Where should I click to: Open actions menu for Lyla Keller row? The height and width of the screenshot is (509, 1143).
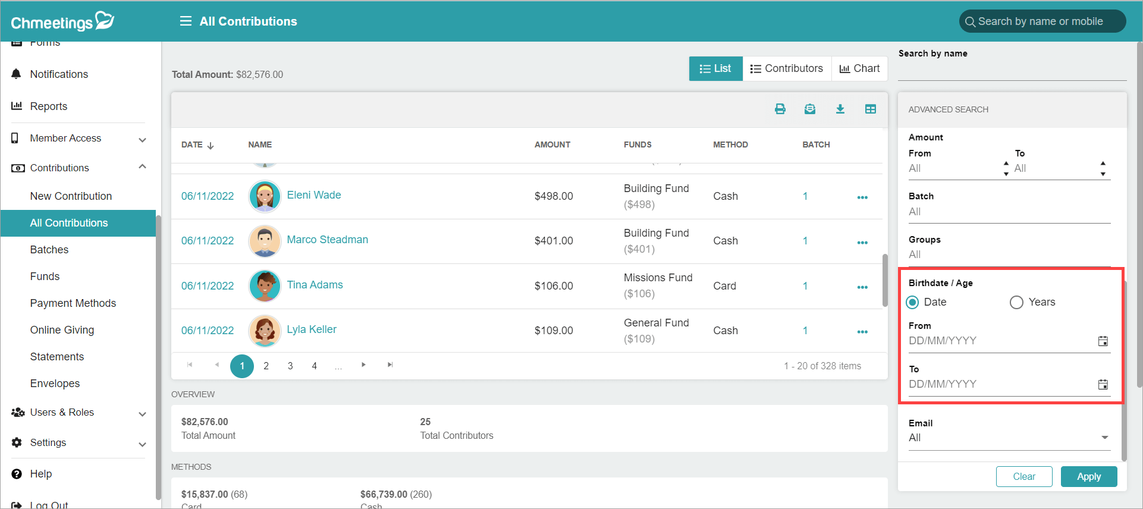tap(862, 332)
